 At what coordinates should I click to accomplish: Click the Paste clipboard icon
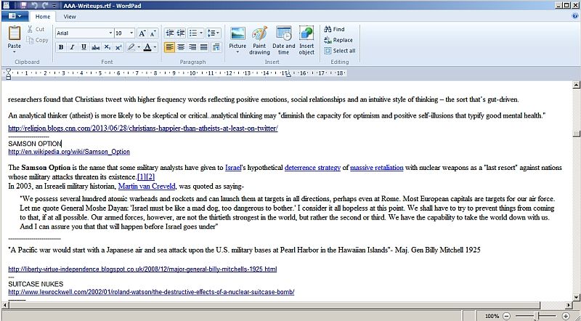15,33
